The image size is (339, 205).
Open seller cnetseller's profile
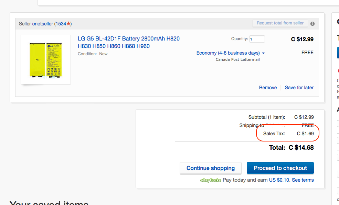click(43, 24)
